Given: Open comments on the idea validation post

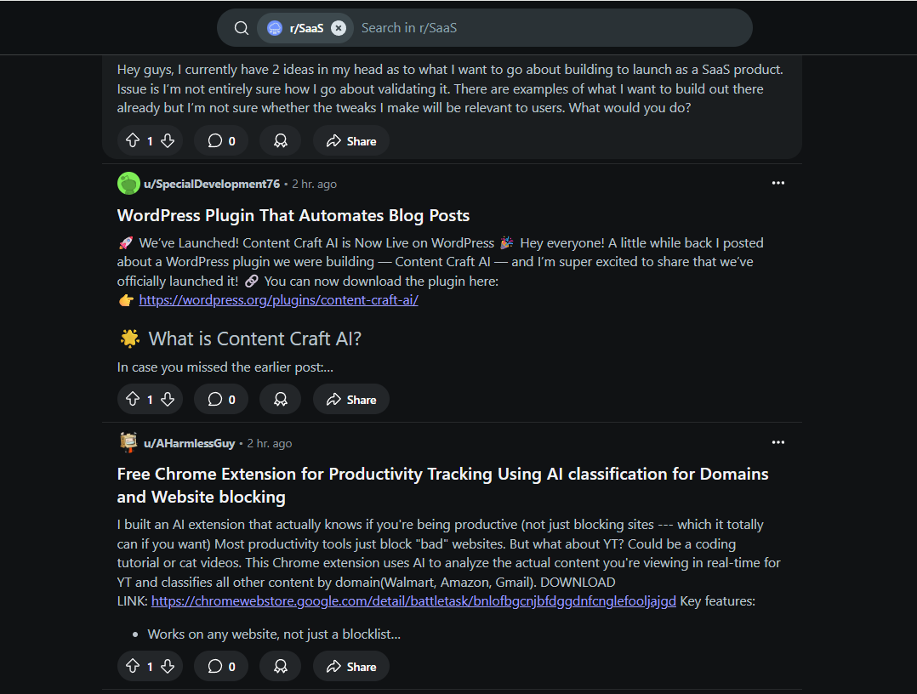Looking at the screenshot, I should pos(221,141).
